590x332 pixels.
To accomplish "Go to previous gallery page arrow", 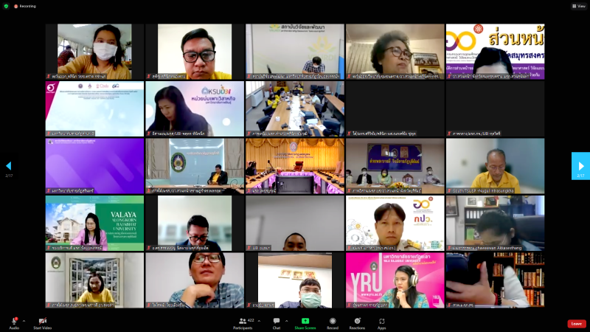I will click(x=9, y=166).
